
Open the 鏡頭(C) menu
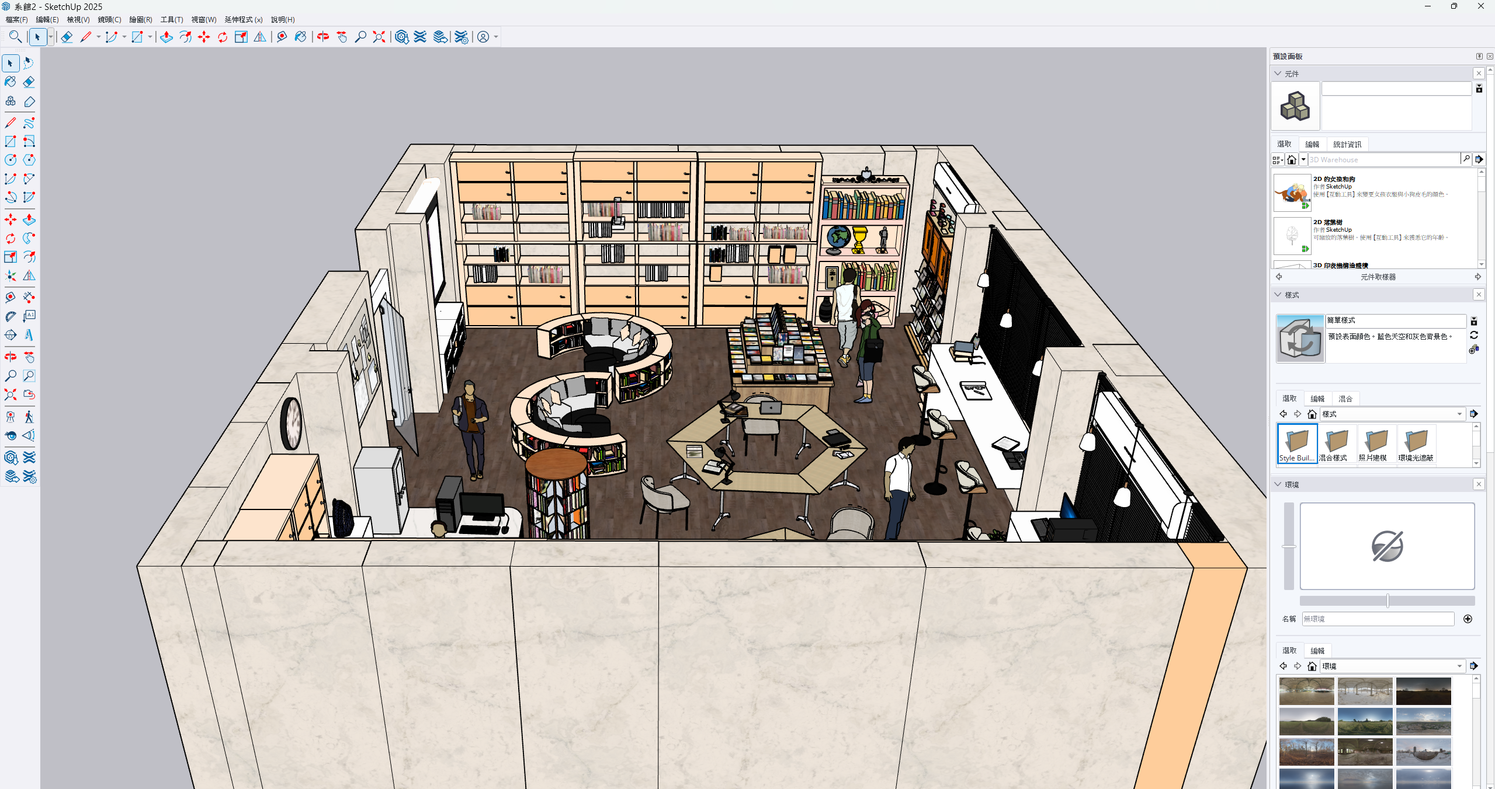(x=109, y=20)
